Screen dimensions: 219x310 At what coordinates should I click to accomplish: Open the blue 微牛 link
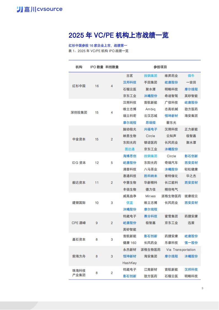coord(191,76)
